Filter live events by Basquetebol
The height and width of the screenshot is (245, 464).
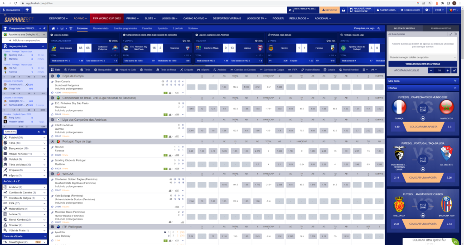click(x=103, y=70)
